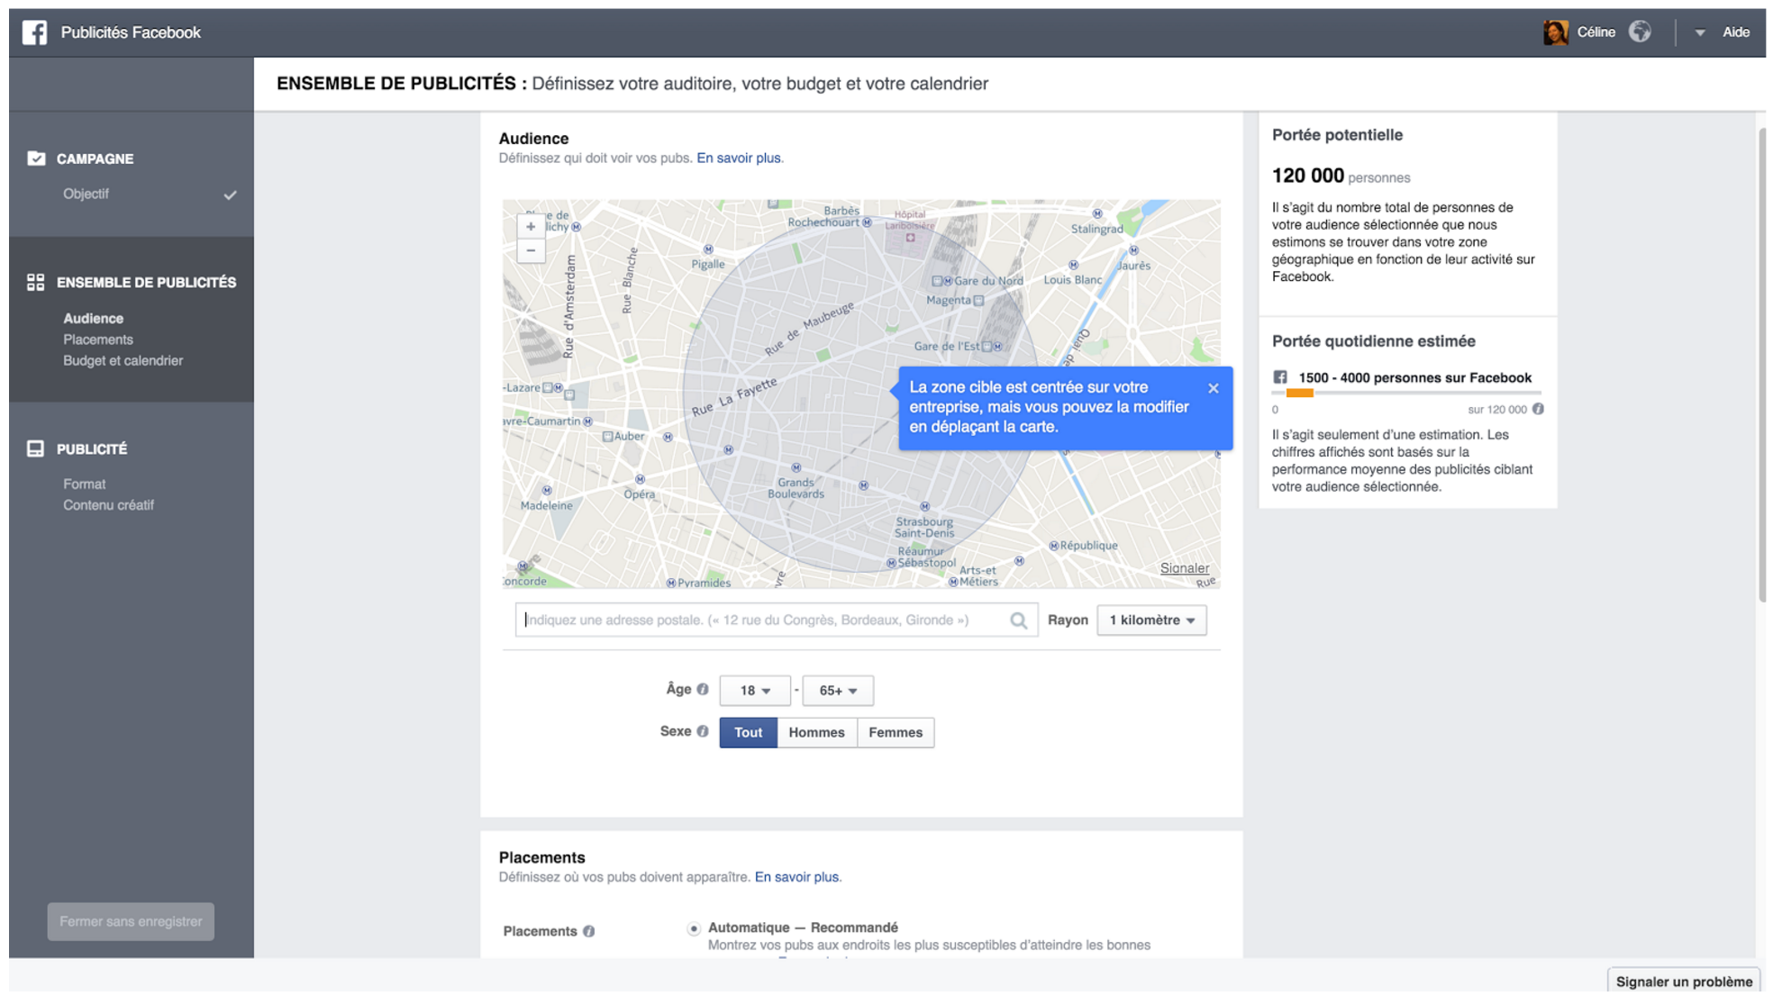Screen dimensions: 1773x996
Task: Click the info icon beside sur 120 000
Action: 1538,409
